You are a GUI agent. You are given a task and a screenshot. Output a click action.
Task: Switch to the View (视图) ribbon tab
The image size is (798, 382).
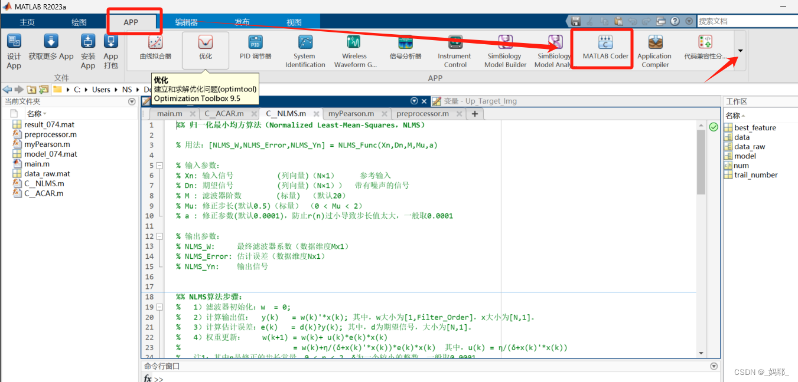tap(294, 22)
